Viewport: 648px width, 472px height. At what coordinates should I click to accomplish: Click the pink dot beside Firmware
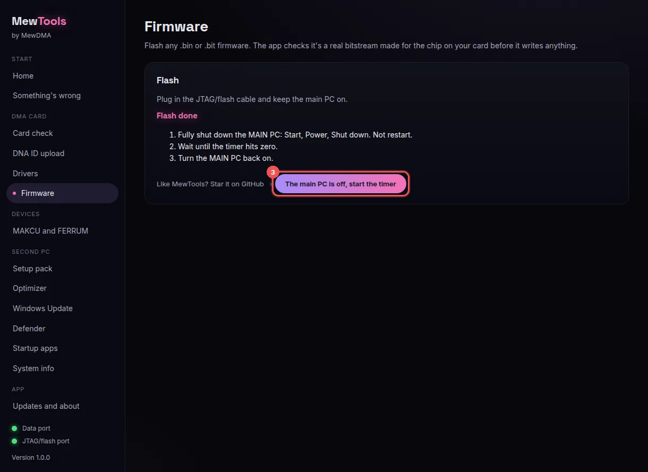pos(14,193)
